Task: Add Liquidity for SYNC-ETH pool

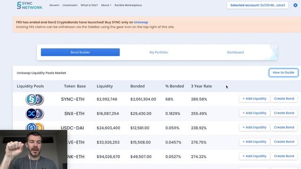Action: point(254,99)
